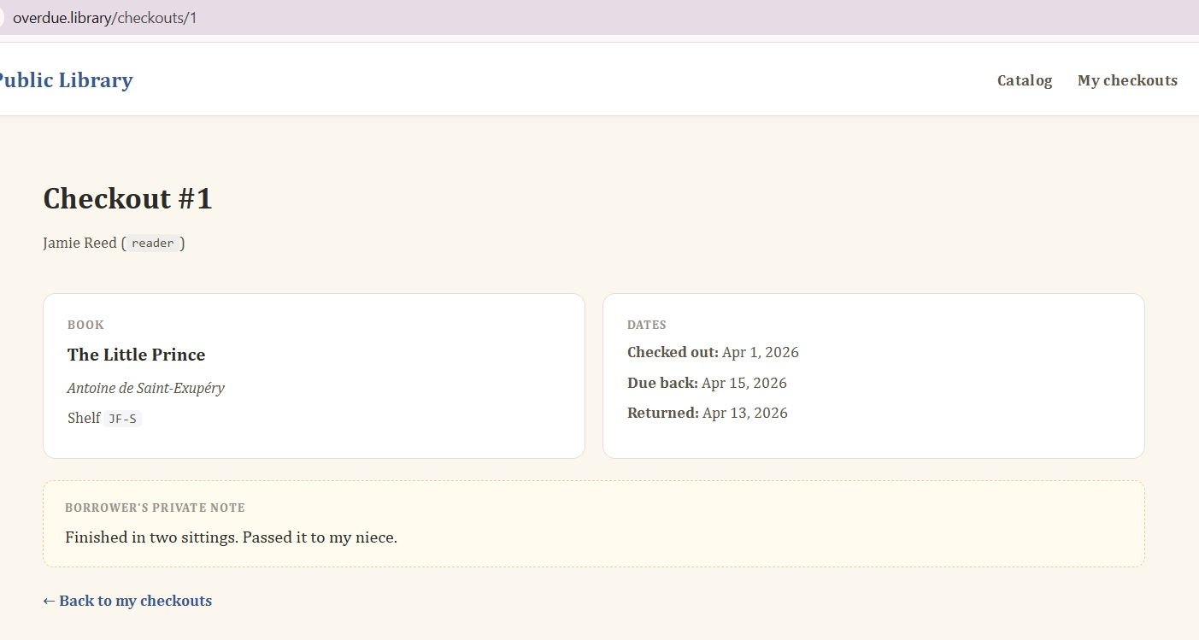
Task: Click the Checked out date Apr 1, 2026
Action: pyautogui.click(x=760, y=352)
